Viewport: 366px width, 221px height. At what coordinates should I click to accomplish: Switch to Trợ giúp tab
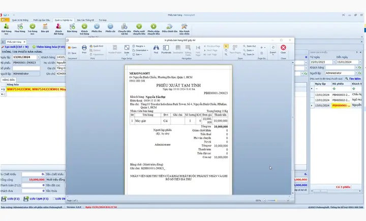click(x=103, y=20)
